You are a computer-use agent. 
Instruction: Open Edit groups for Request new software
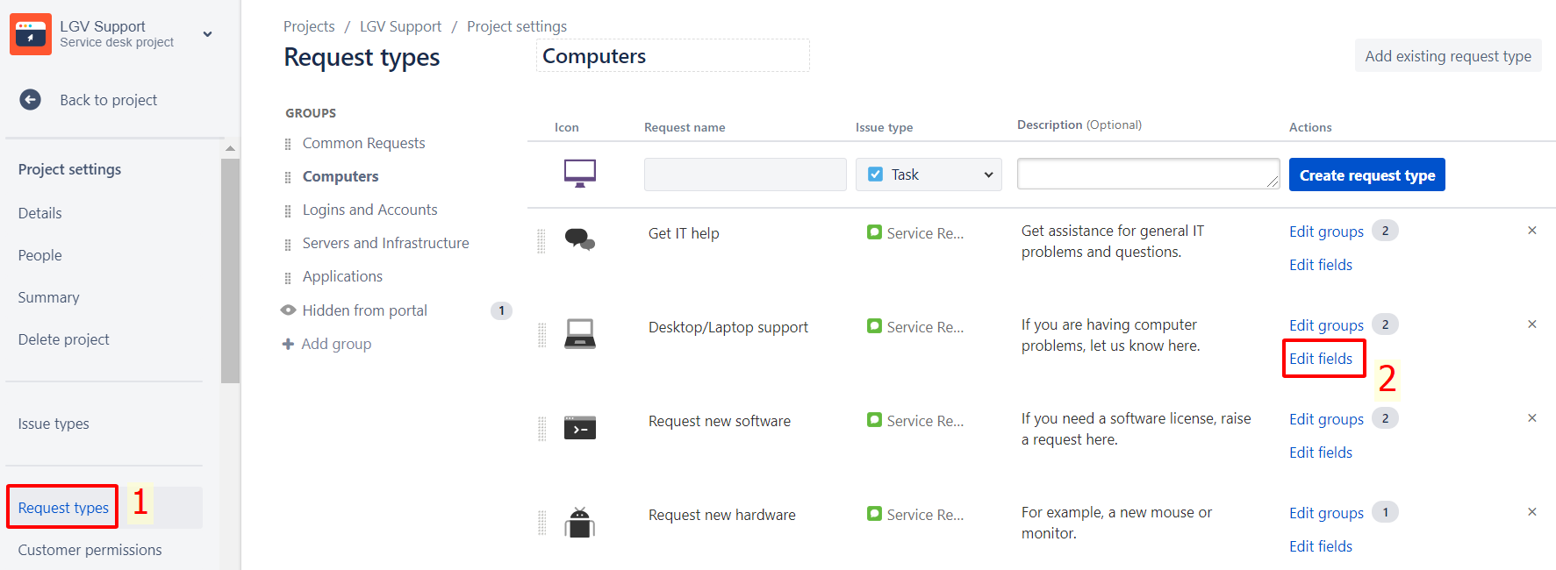click(1325, 419)
